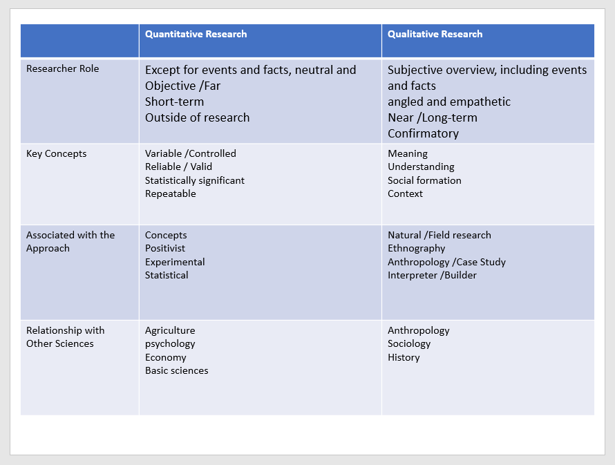Click 'Variable /Controlled' text
The height and width of the screenshot is (465, 615).
click(190, 153)
